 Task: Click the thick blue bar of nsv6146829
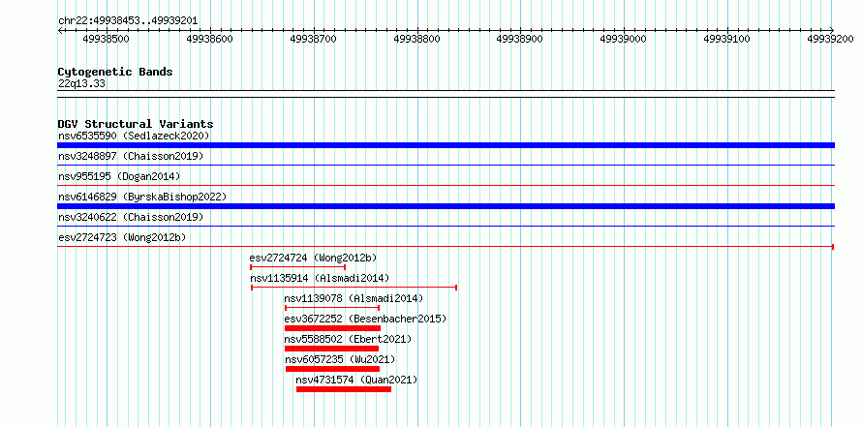click(x=446, y=206)
